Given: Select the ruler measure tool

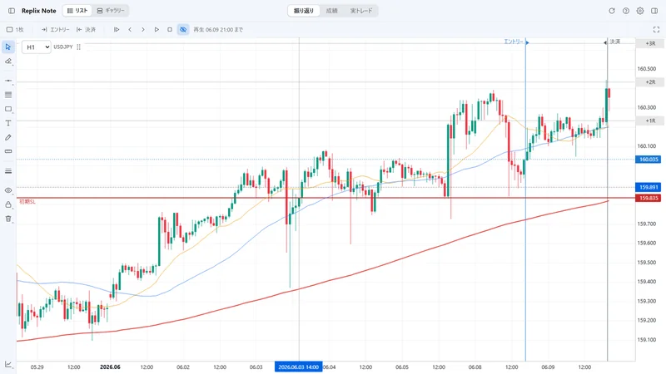Looking at the screenshot, I should pos(8,151).
